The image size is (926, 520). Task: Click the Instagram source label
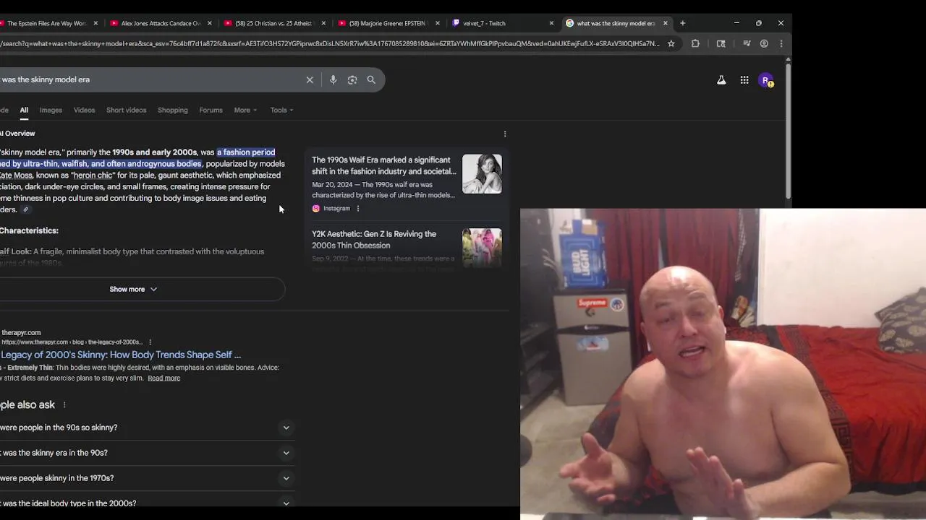pyautogui.click(x=336, y=209)
